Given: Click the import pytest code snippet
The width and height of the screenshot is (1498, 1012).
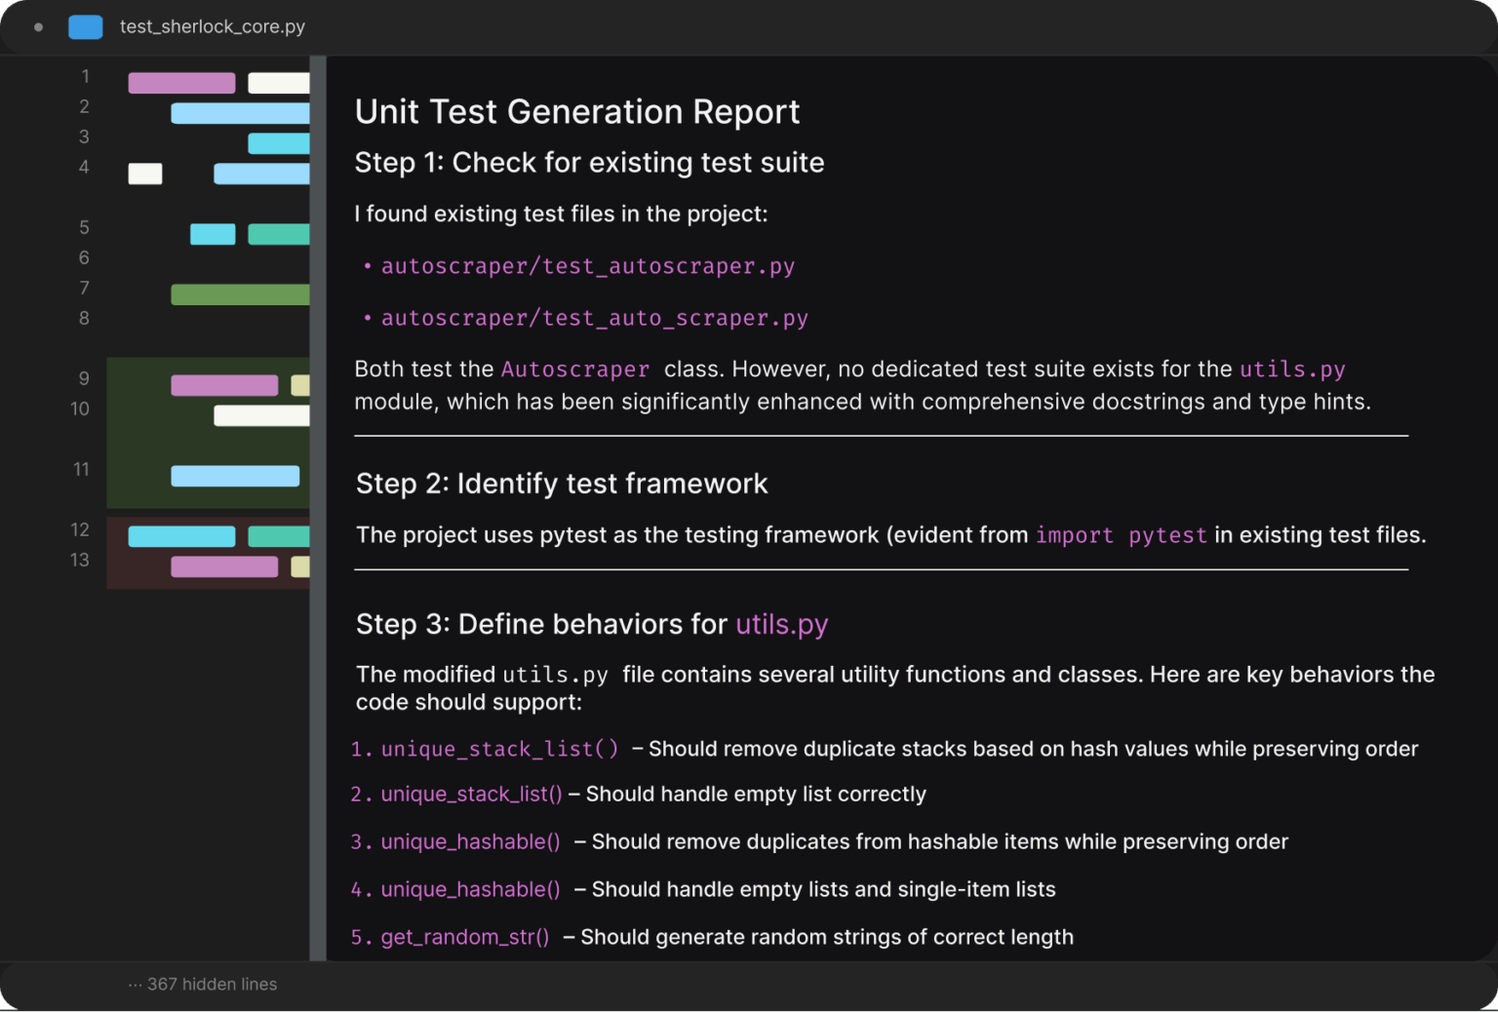Looking at the screenshot, I should coord(1120,534).
